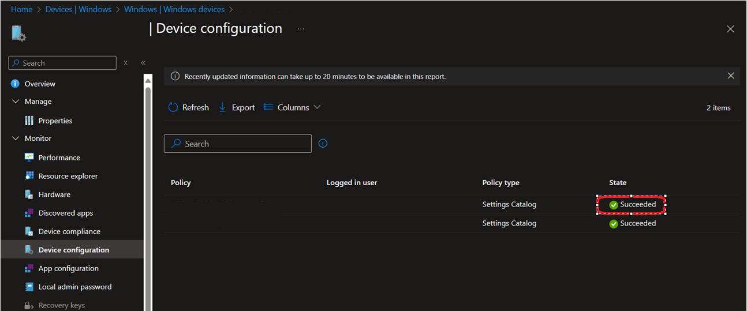Focus the sidebar Search field

click(62, 63)
